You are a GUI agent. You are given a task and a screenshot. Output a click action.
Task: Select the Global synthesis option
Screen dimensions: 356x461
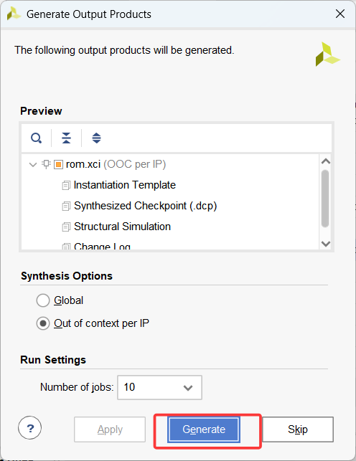pos(43,300)
